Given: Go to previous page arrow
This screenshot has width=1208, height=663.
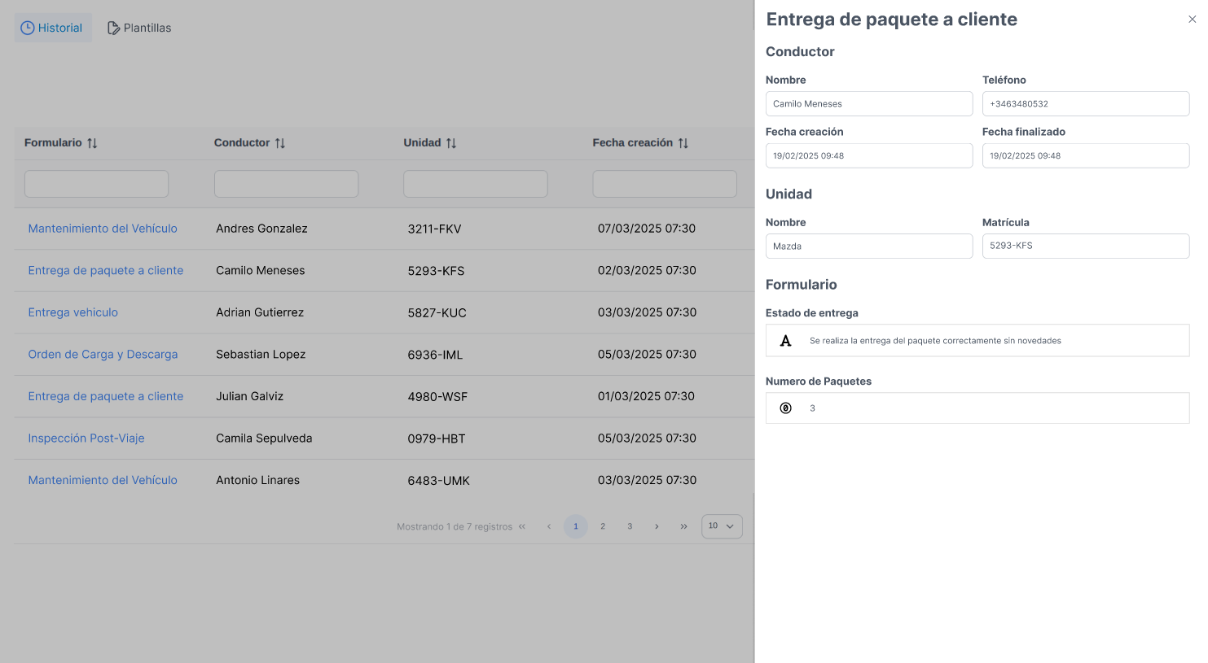Looking at the screenshot, I should pos(549,526).
